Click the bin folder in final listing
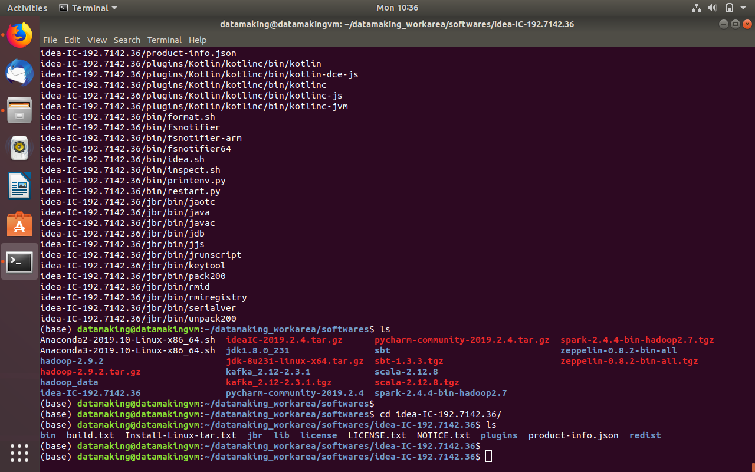Viewport: 755px width, 472px height. click(x=48, y=435)
